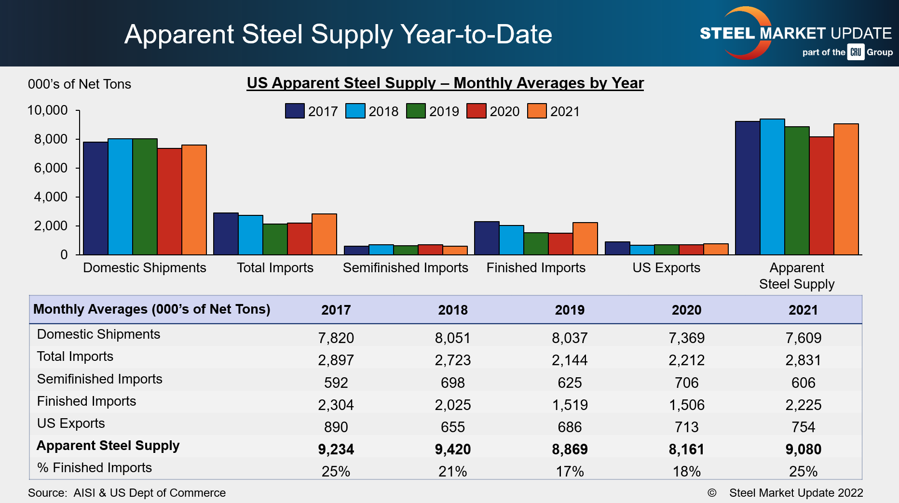Click the 2018 blue legend swatch
899x503 pixels.
(355, 111)
